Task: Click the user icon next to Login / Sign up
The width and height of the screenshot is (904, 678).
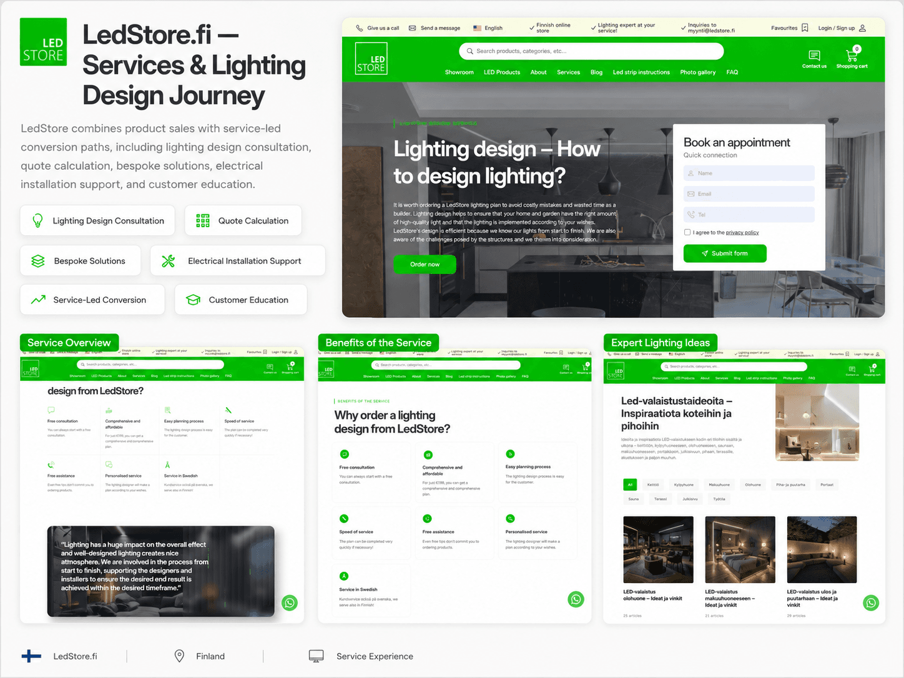Action: [862, 28]
